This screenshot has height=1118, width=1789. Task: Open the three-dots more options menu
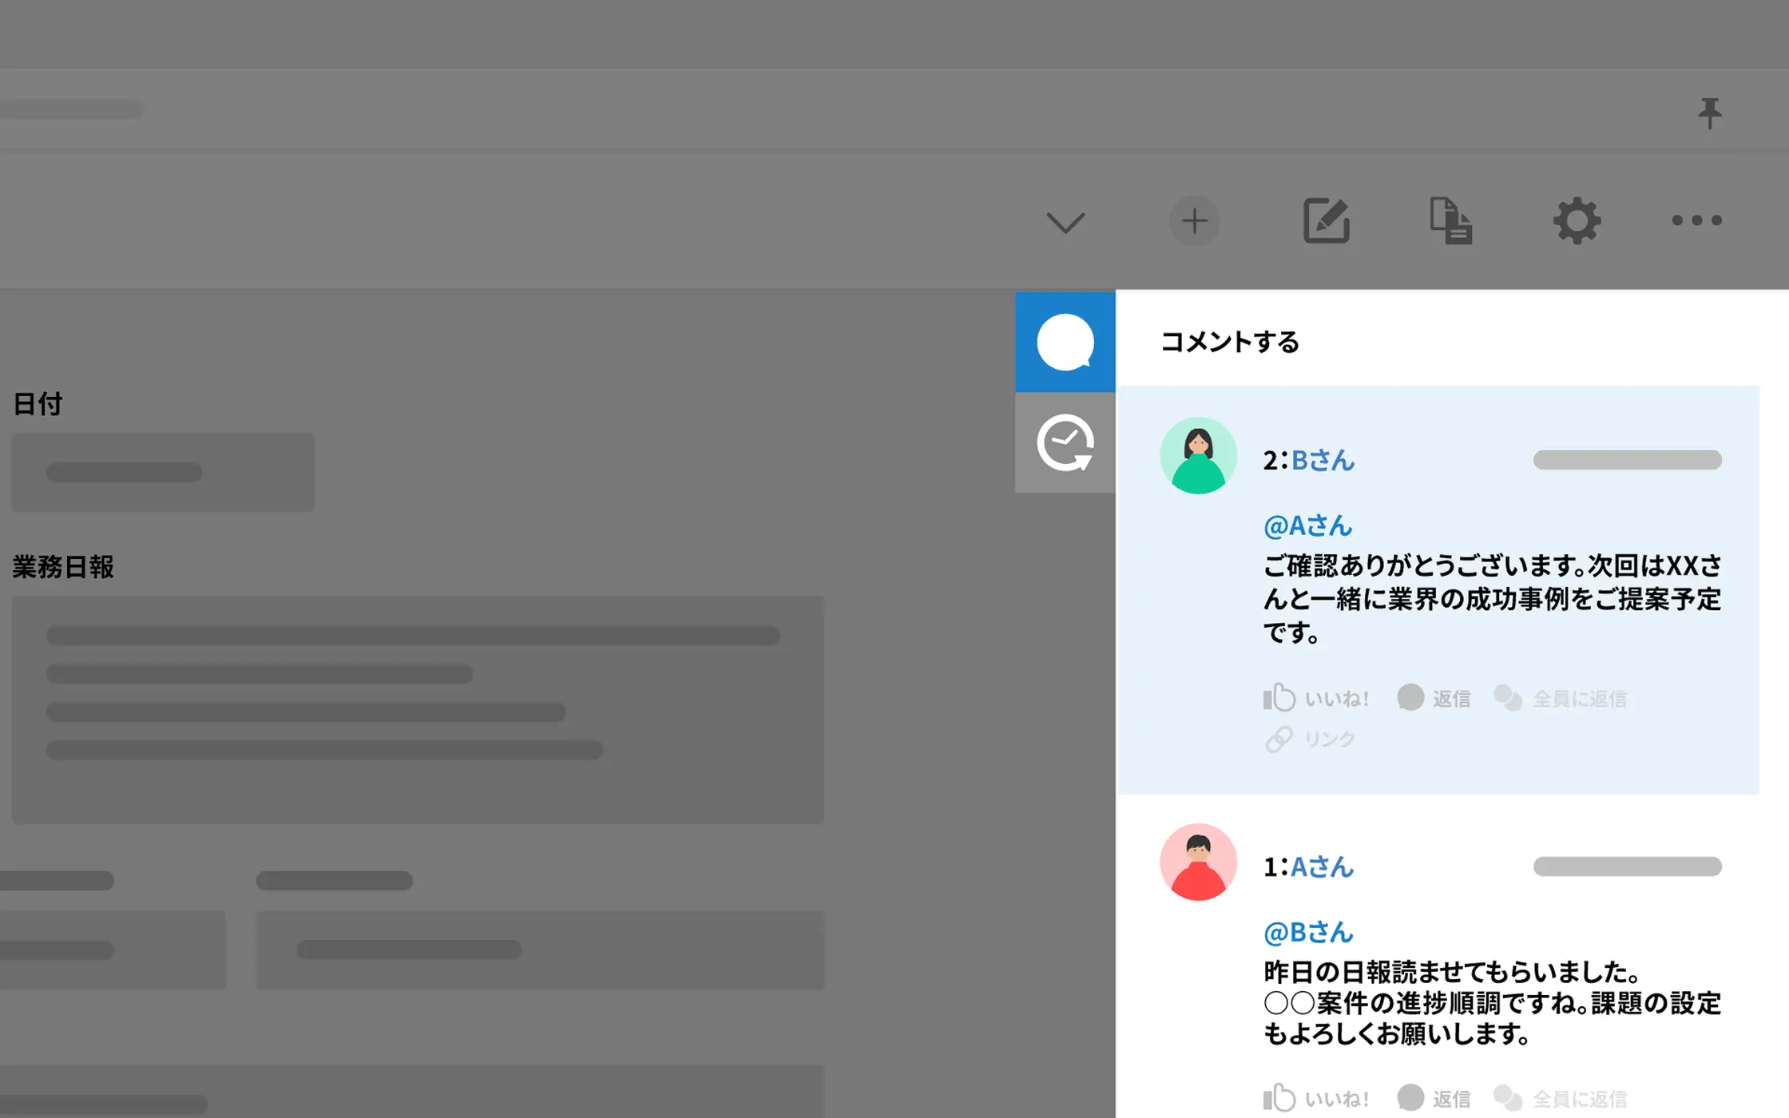[1697, 220]
